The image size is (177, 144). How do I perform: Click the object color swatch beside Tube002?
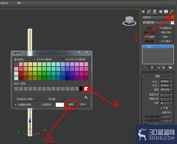(173, 17)
